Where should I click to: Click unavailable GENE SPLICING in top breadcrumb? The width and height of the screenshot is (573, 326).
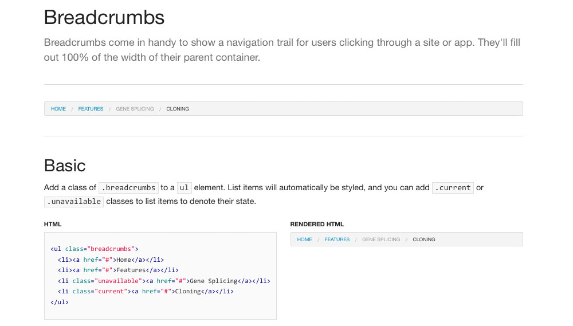[135, 109]
